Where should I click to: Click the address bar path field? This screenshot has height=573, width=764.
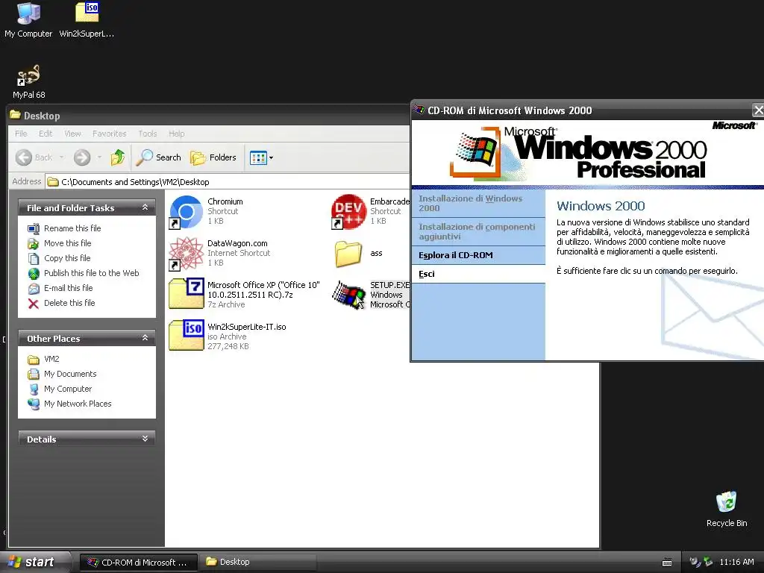click(x=228, y=182)
